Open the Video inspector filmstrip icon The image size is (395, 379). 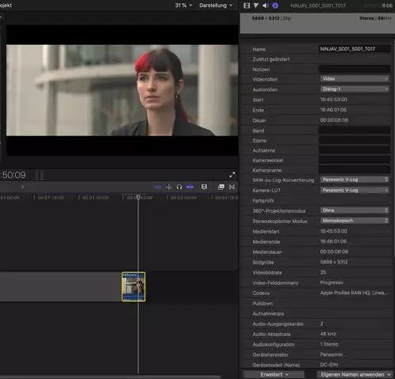246,6
